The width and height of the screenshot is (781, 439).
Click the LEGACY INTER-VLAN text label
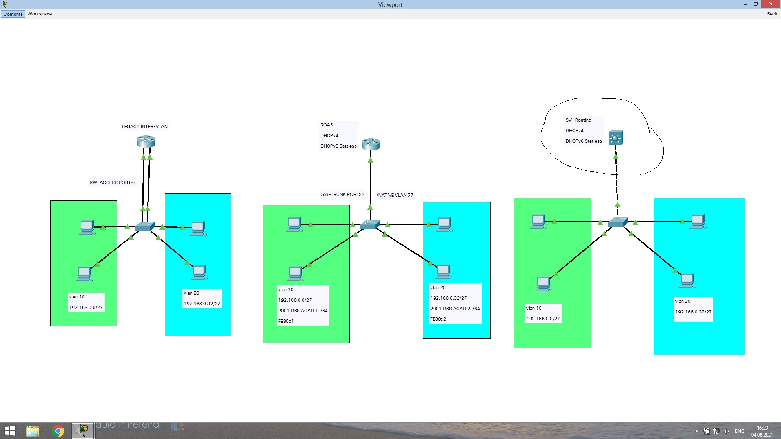click(144, 126)
